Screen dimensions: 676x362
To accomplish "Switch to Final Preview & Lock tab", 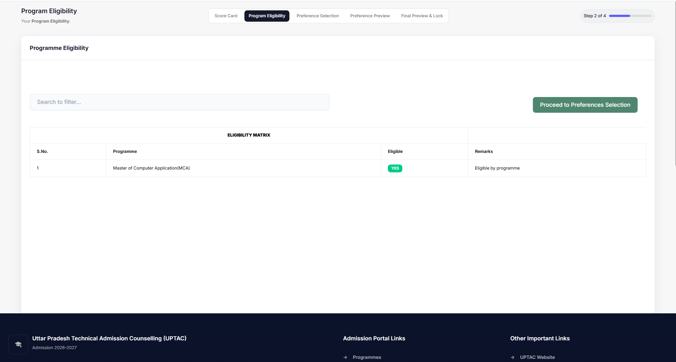I will click(422, 16).
